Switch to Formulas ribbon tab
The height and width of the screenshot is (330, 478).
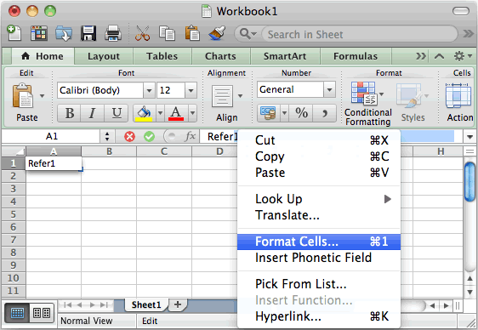click(356, 56)
